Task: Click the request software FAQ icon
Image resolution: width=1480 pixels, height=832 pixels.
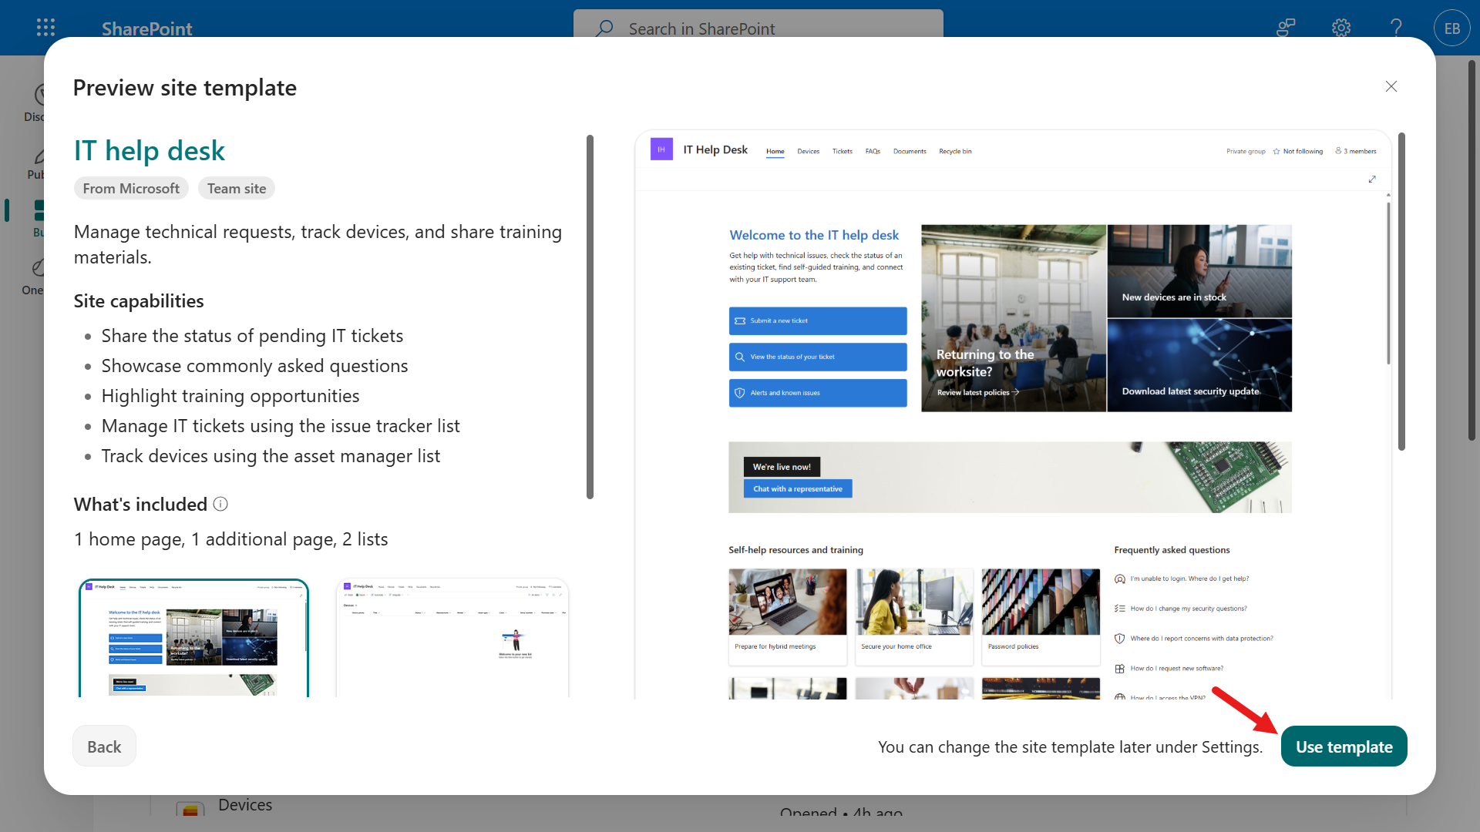Action: coord(1119,669)
